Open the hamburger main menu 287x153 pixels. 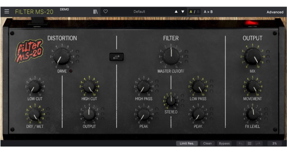tap(7, 12)
